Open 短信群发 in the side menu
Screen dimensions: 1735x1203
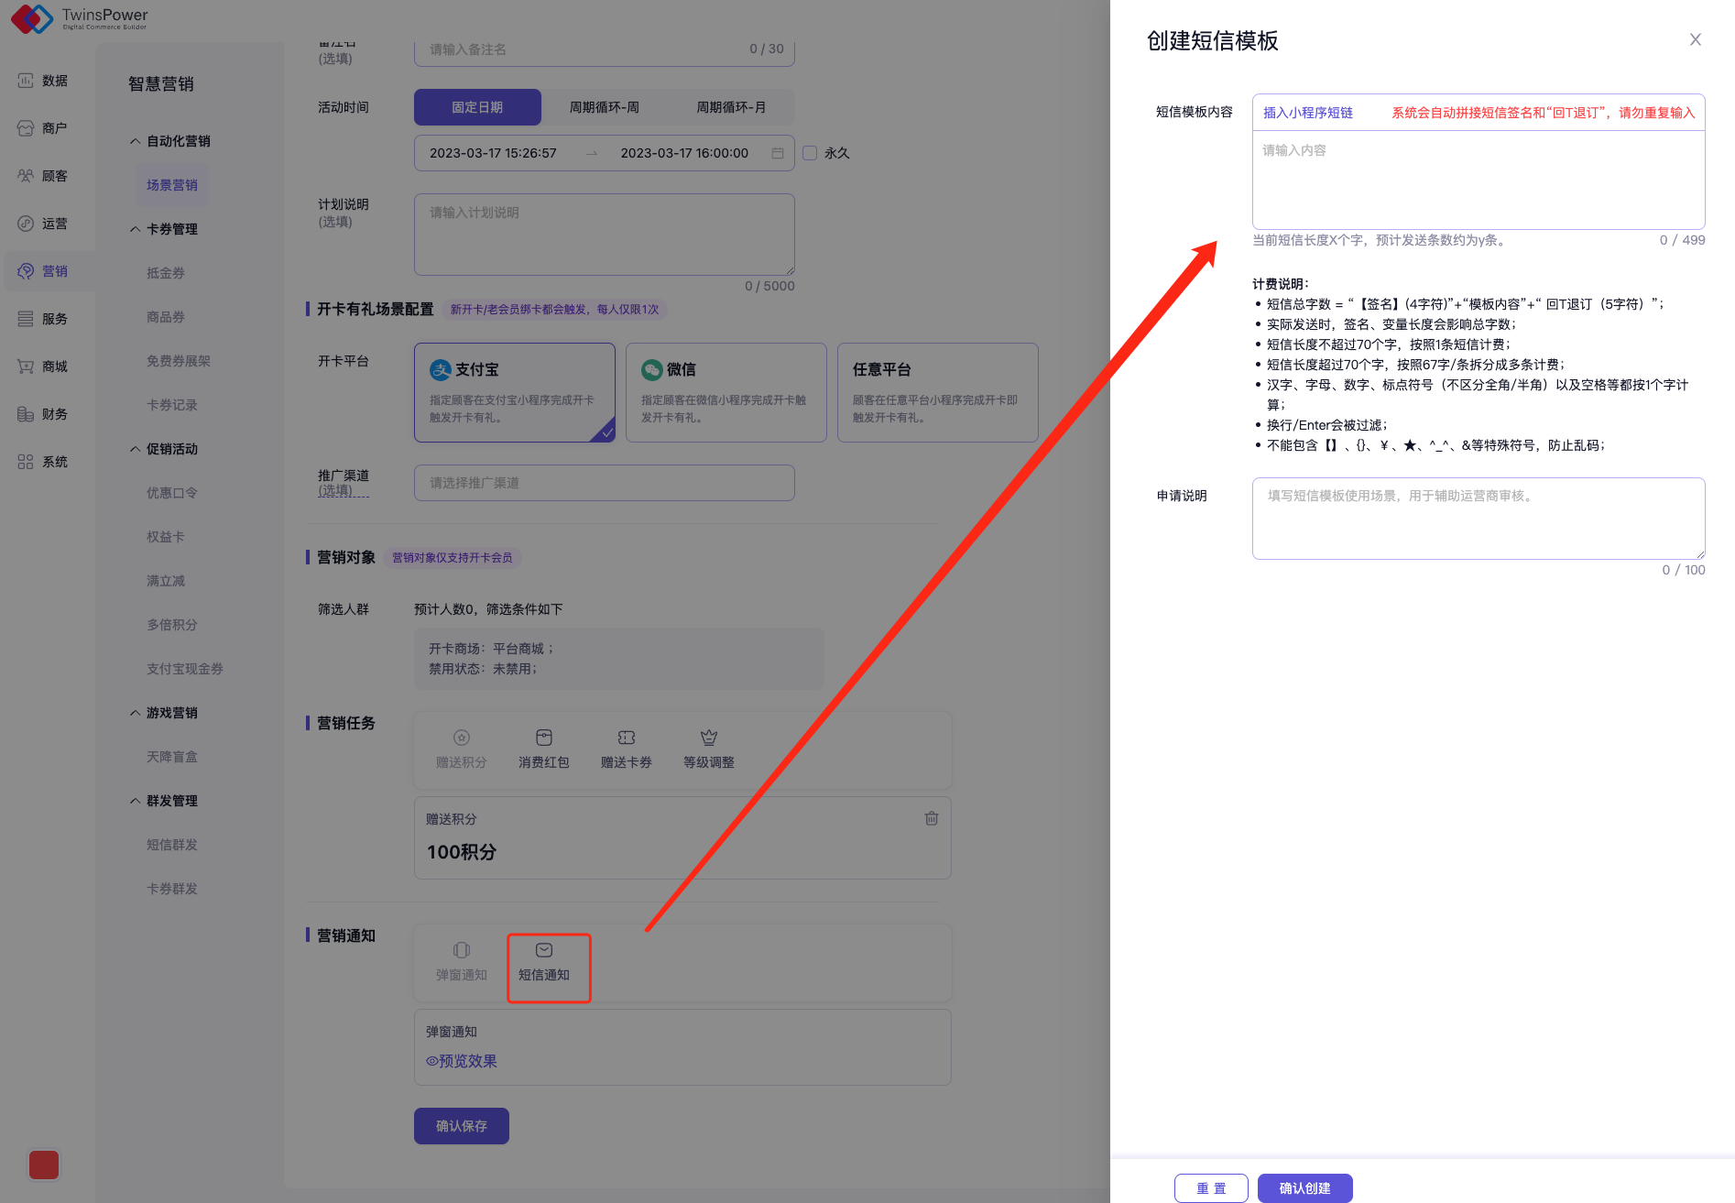click(172, 845)
